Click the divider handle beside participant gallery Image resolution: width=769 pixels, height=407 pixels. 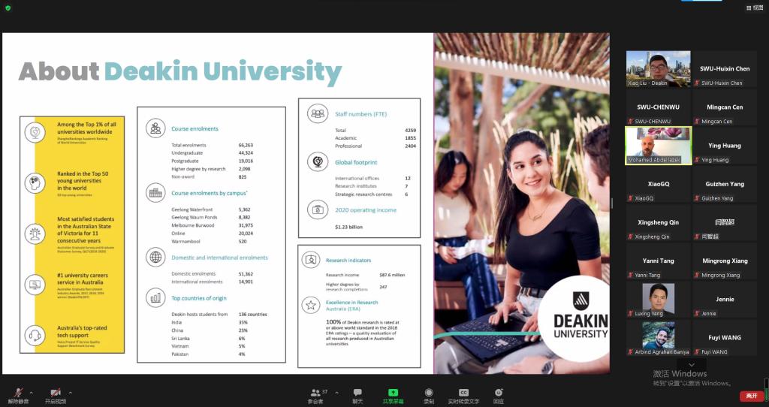pyautogui.click(x=612, y=203)
